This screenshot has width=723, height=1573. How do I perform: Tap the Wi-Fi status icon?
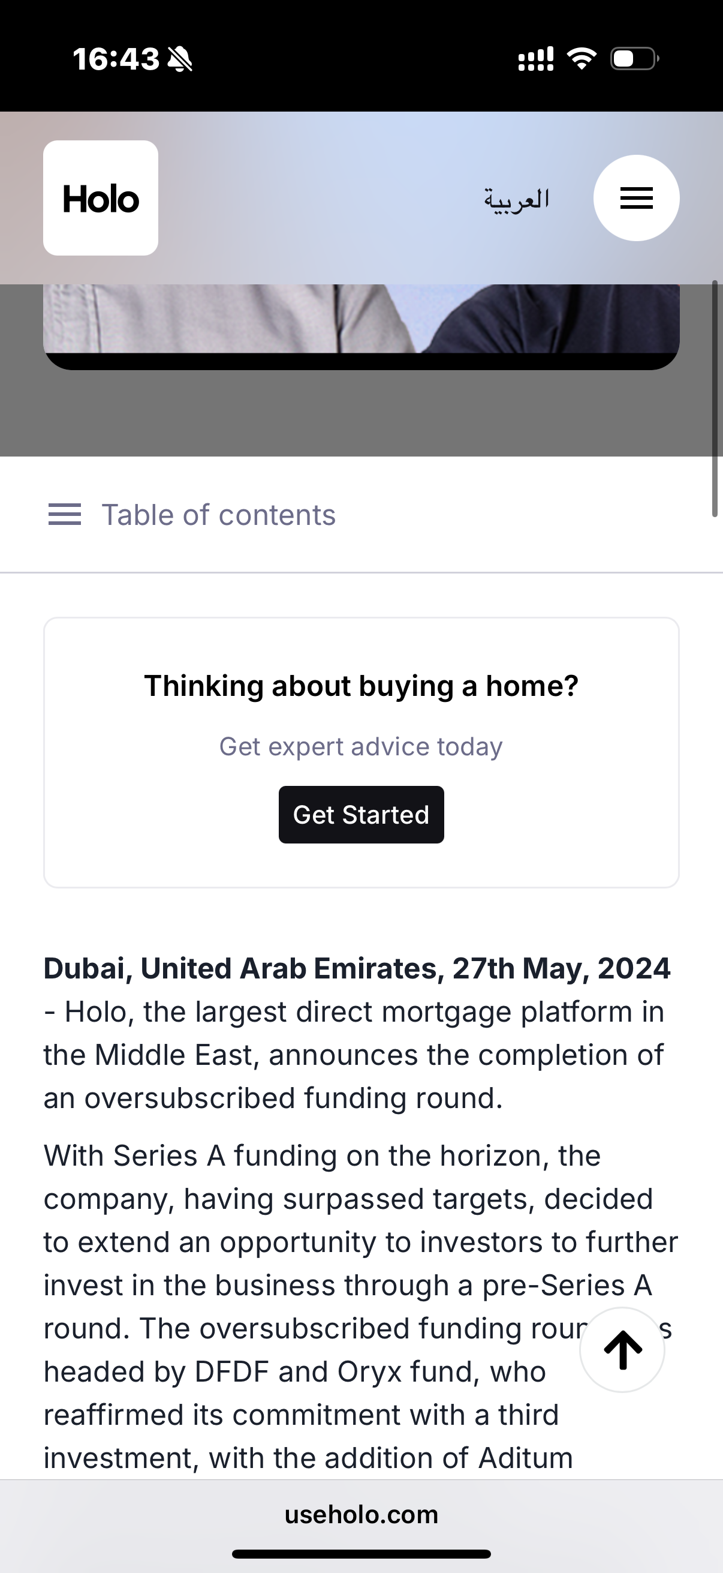pyautogui.click(x=582, y=59)
